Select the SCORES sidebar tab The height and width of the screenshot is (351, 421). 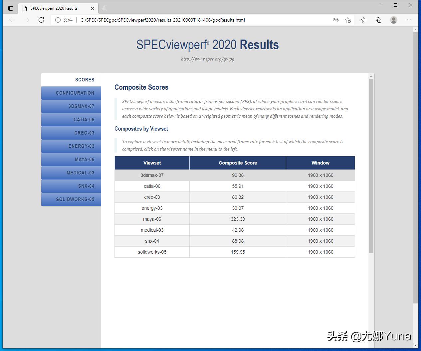tap(71, 80)
